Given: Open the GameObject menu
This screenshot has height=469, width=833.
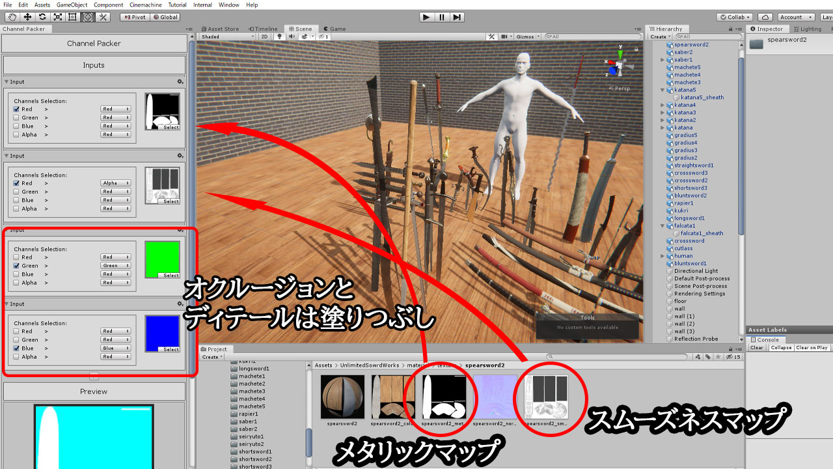Looking at the screenshot, I should 73,5.
